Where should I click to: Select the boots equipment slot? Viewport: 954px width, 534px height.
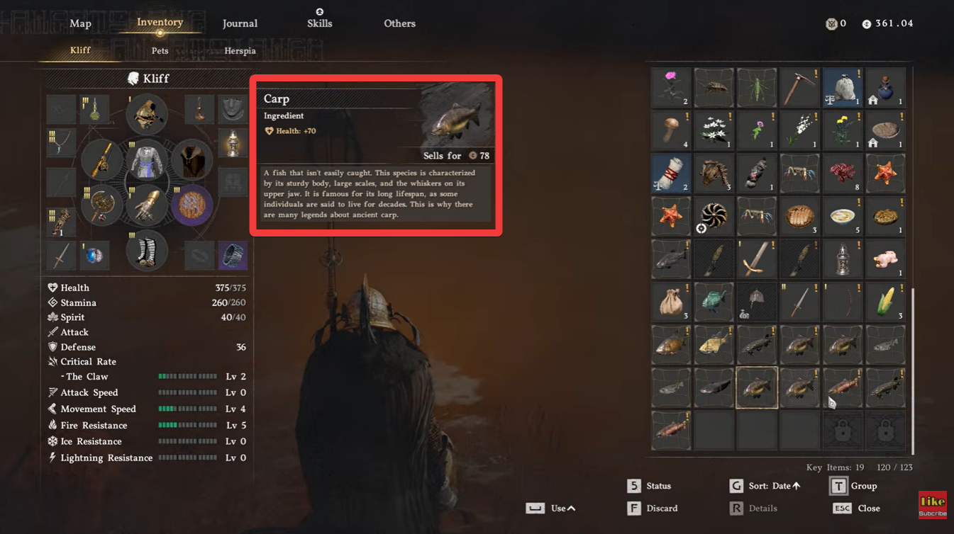point(147,251)
